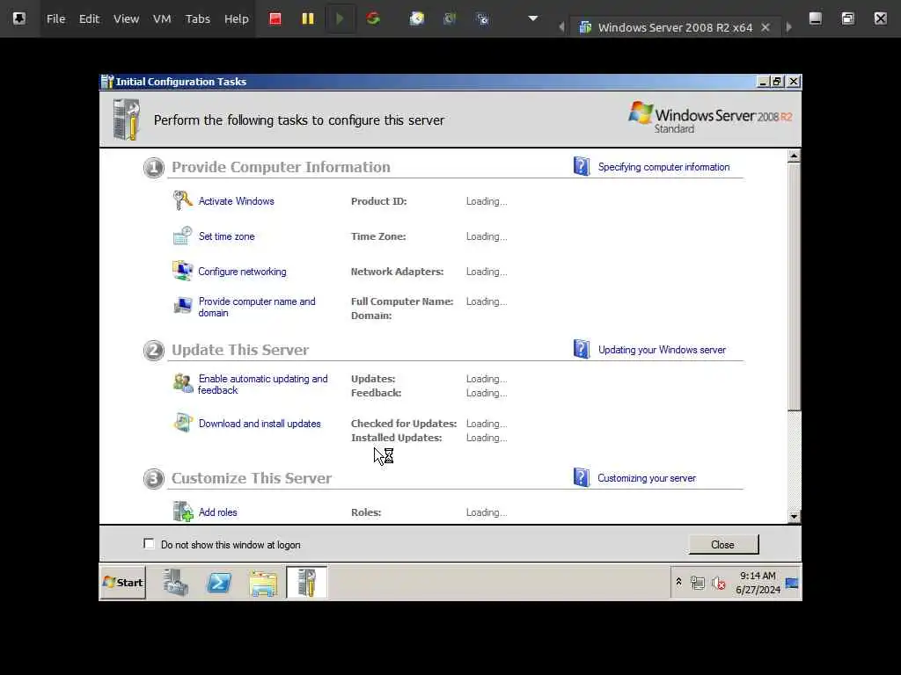Restore down the Initial Configuration Tasks window
Viewport: 901px width, 675px height.
(778, 82)
